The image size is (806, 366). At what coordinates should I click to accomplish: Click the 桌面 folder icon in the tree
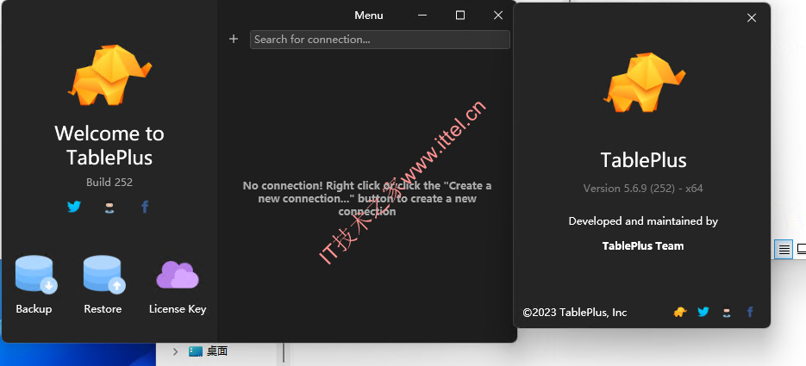coord(196,351)
